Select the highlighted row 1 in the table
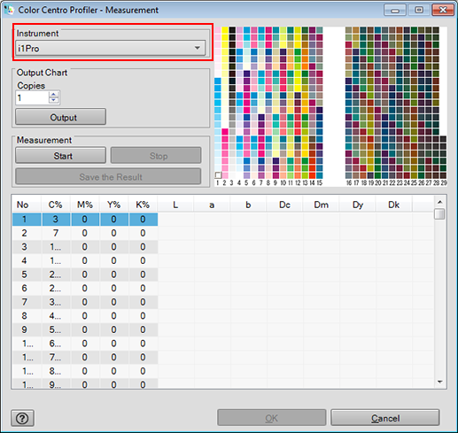Image resolution: width=458 pixels, height=433 pixels. (x=85, y=220)
